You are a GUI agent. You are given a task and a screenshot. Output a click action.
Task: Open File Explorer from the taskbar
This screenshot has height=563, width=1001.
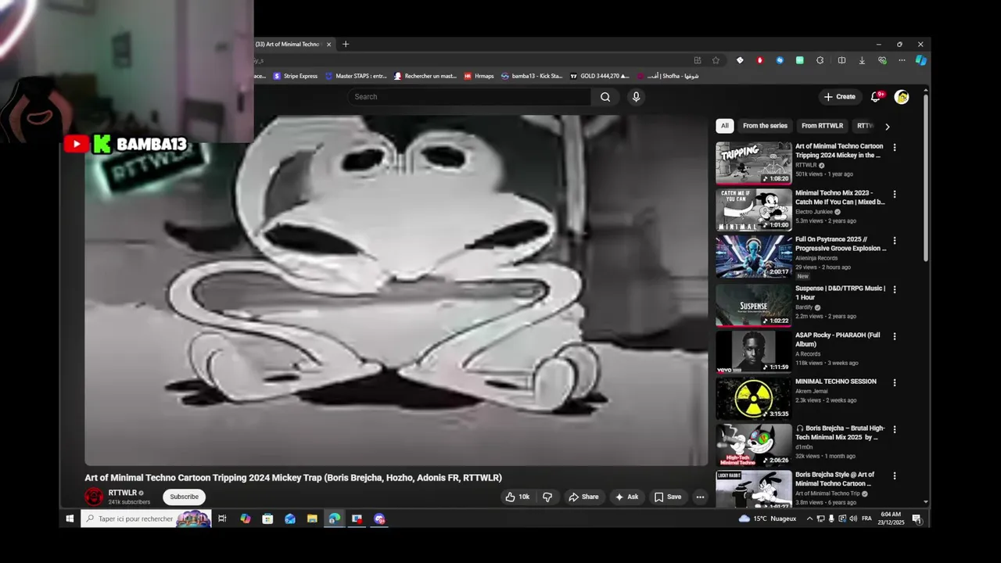(x=312, y=518)
